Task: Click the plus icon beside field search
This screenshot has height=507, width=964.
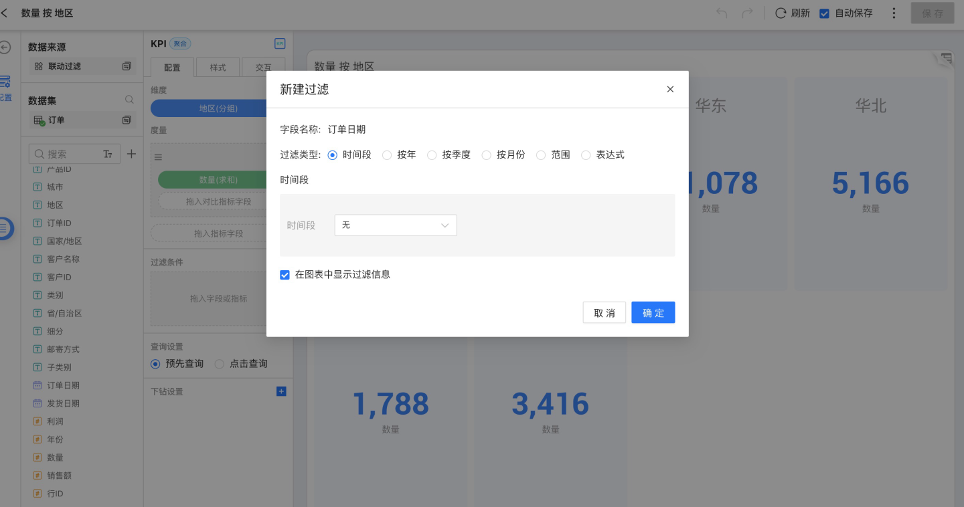Action: click(x=131, y=154)
